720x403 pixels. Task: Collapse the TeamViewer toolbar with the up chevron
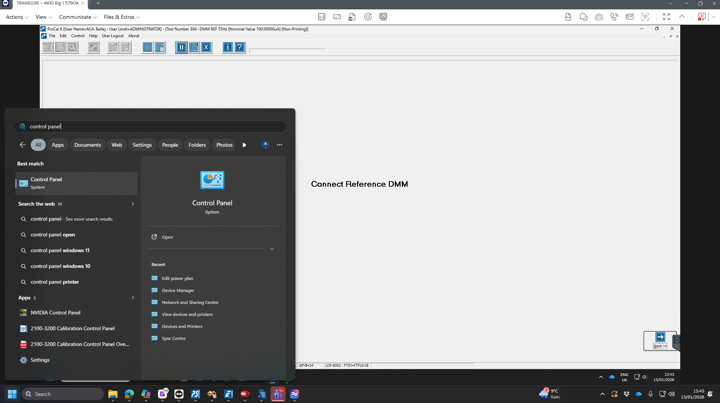click(x=682, y=17)
